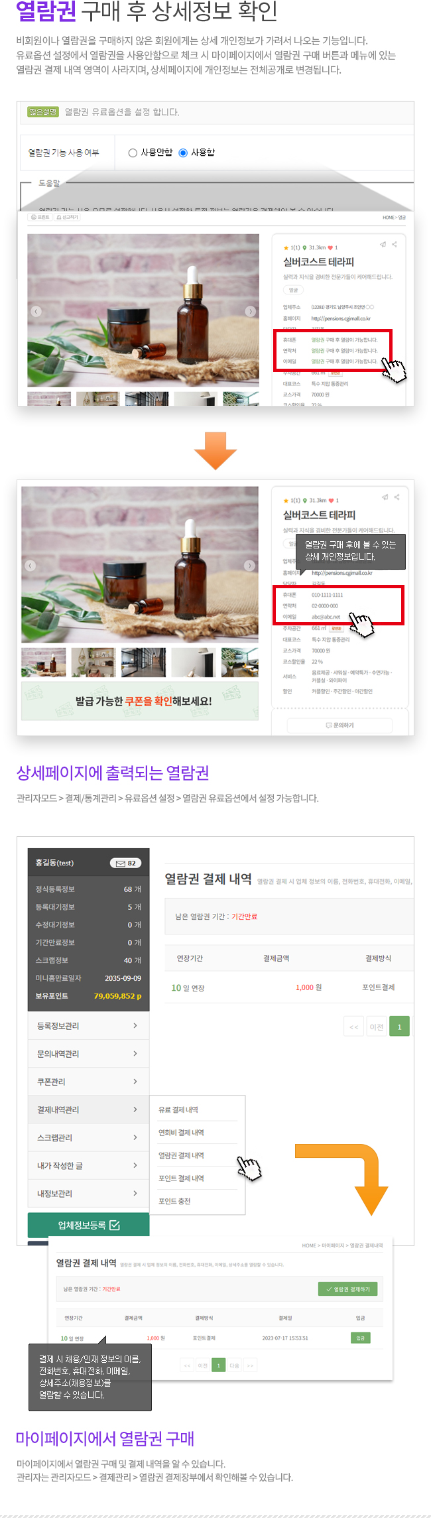Select shelf interior thumbnail in lower gallery
The width and height of the screenshot is (431, 1518).
coord(93,663)
